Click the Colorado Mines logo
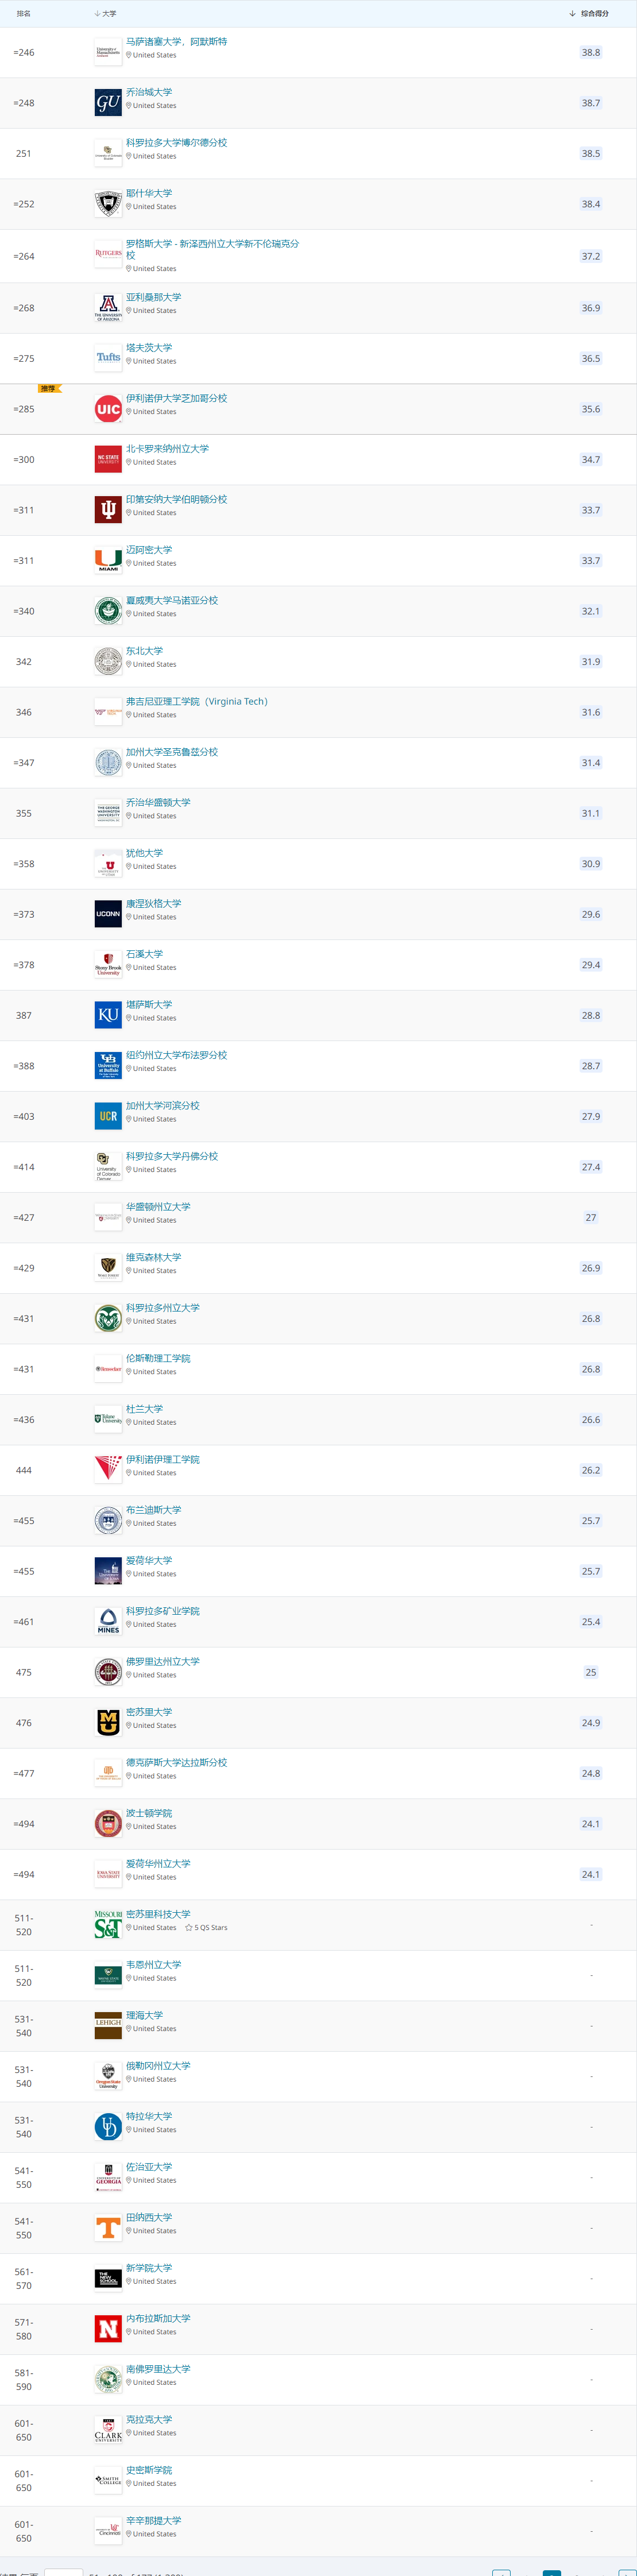The height and width of the screenshot is (2576, 637). [108, 1622]
